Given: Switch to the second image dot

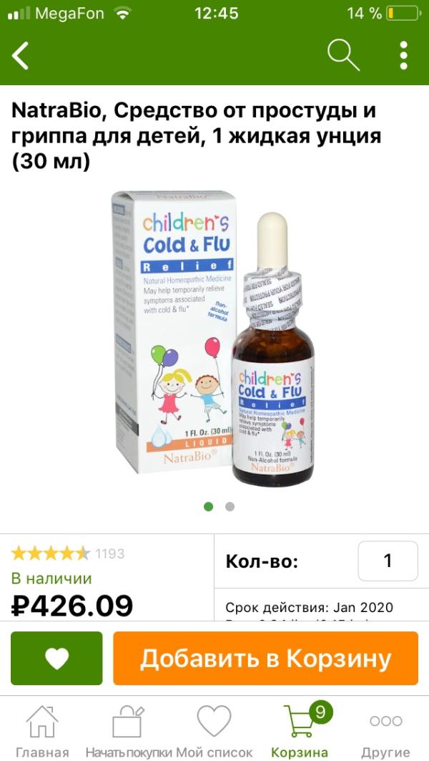Looking at the screenshot, I should (x=230, y=507).
